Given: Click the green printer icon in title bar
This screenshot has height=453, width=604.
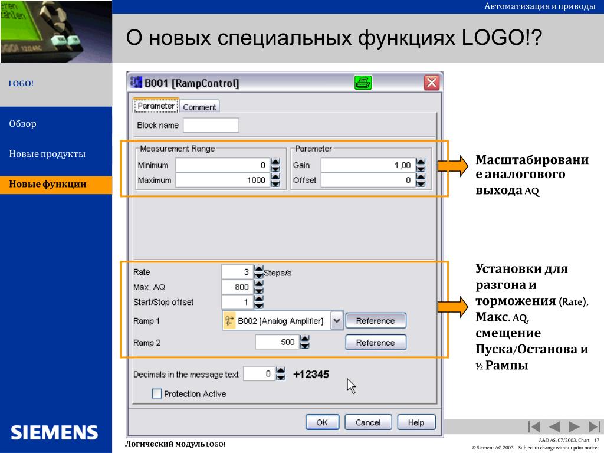Looking at the screenshot, I should point(363,83).
